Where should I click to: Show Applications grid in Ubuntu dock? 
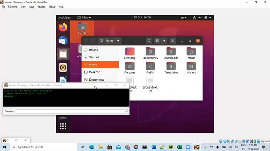63,126
